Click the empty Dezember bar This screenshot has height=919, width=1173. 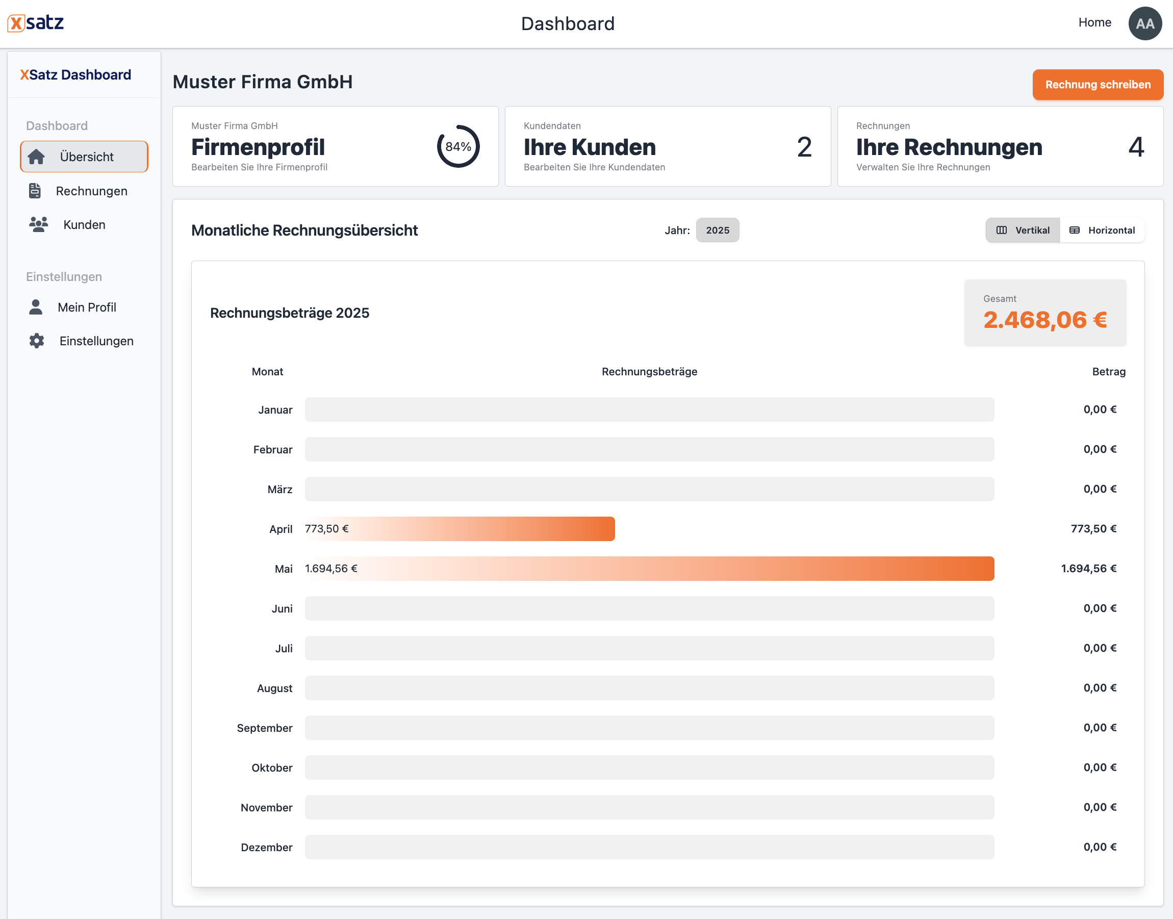tap(649, 847)
